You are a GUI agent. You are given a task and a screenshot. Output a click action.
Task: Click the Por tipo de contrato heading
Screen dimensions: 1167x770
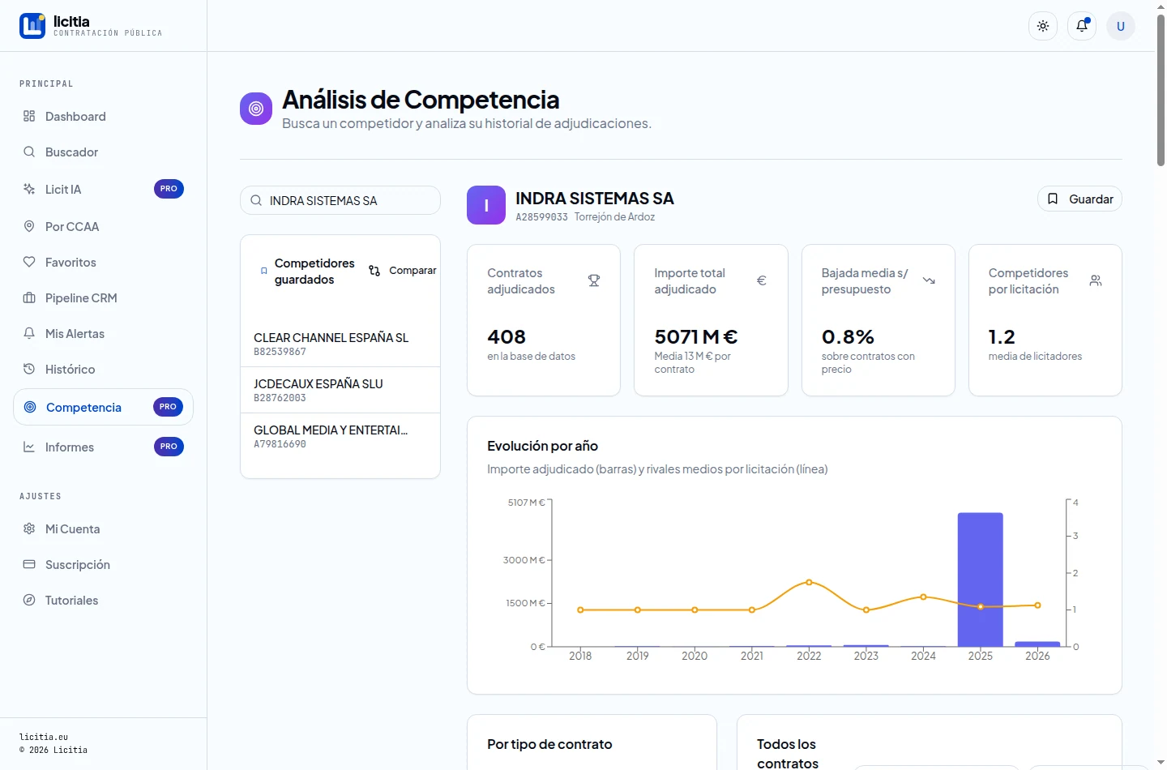coord(549,744)
